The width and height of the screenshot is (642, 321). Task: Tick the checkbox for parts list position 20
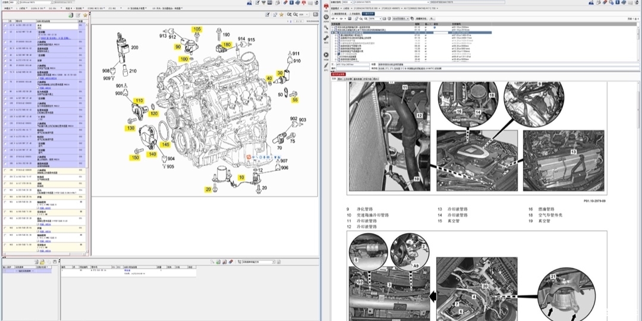pyautogui.click(x=5, y=42)
